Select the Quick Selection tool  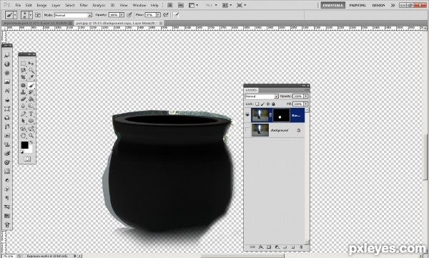pos(31,70)
